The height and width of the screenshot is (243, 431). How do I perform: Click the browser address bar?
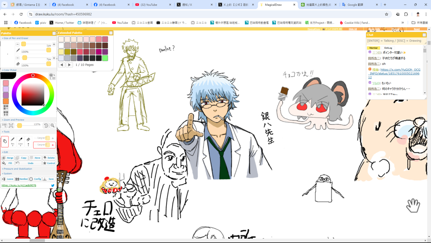tap(206, 14)
